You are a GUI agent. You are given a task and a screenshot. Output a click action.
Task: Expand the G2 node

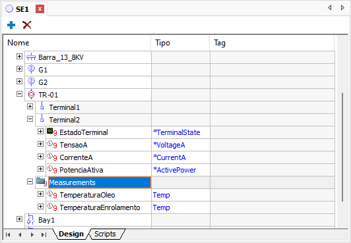pos(20,81)
